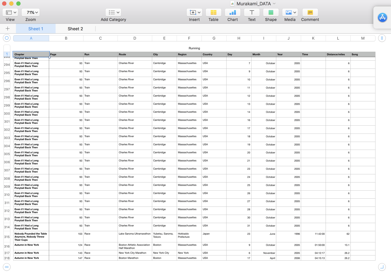The image size is (391, 276).
Task: Select the Yubetsu, Saroma, Tokoro cell
Action: [164, 237]
